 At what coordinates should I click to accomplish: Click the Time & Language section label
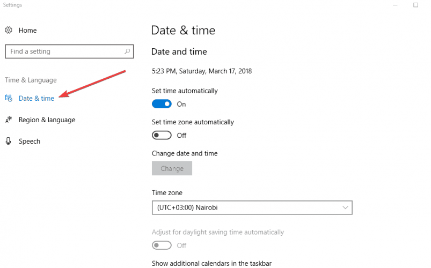pos(31,80)
